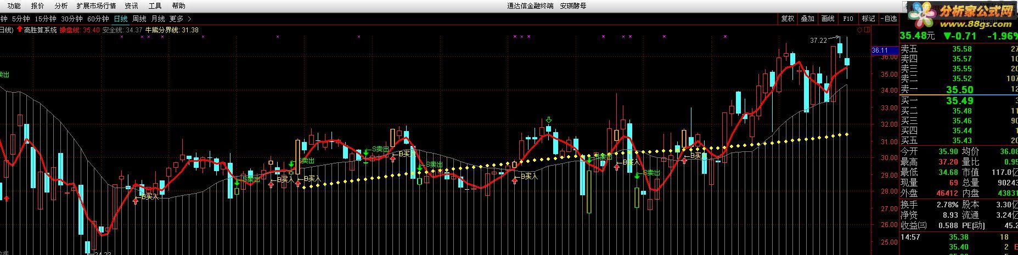
Task: Select the 卖四 35.57 order row
Action: tap(959, 59)
